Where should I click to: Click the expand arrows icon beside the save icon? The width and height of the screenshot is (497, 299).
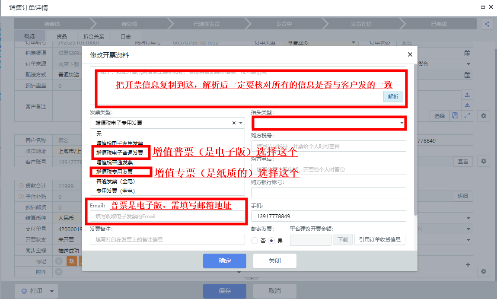point(467,115)
